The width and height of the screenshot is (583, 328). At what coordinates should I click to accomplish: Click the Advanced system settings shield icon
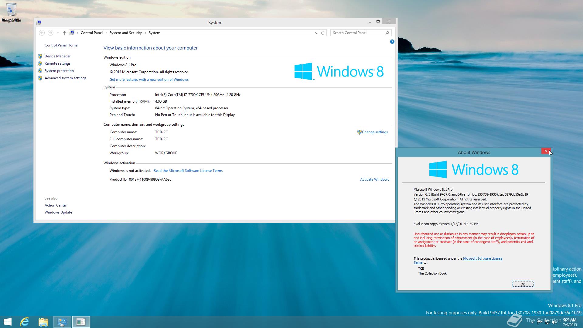coord(40,78)
